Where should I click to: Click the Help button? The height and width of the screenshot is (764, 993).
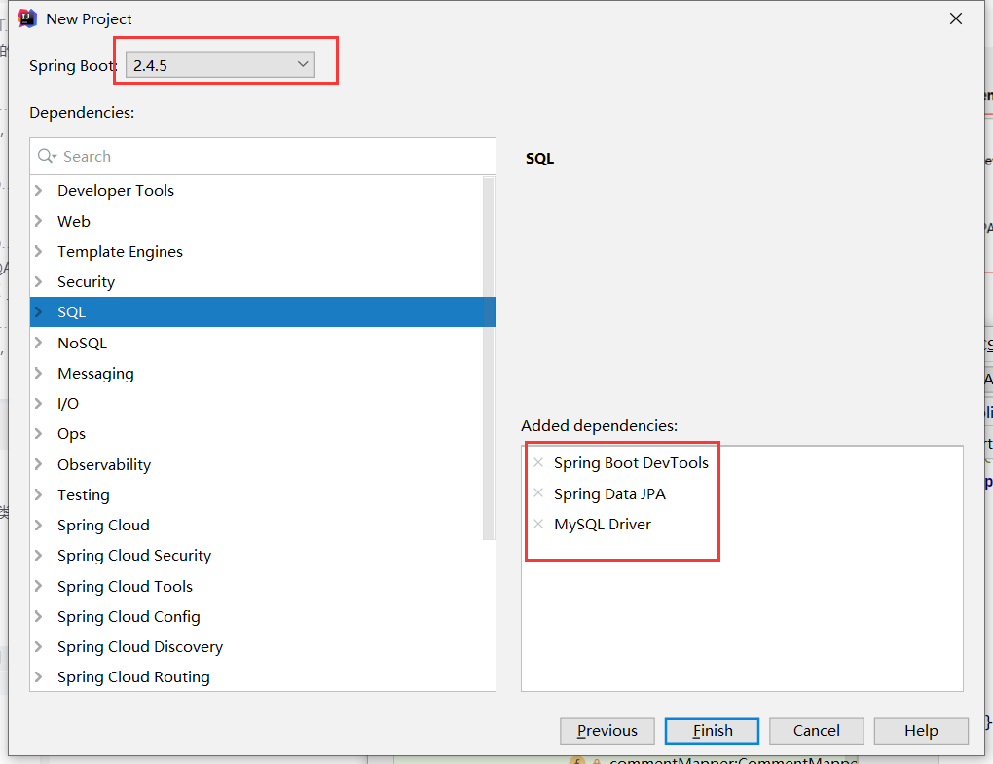(921, 731)
